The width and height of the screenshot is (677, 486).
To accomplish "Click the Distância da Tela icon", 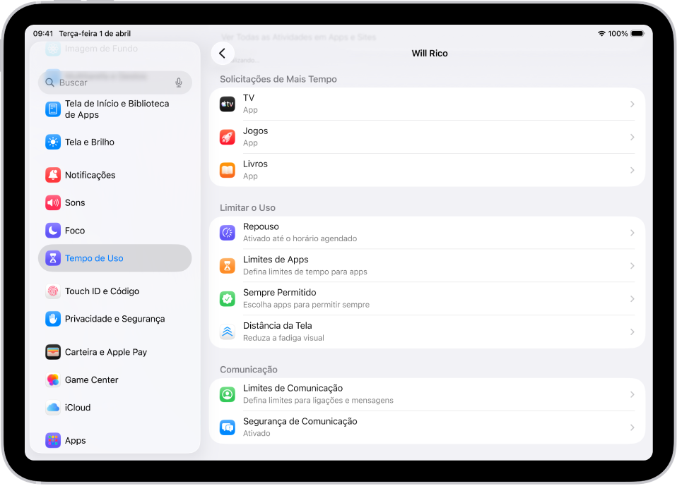I will point(227,332).
